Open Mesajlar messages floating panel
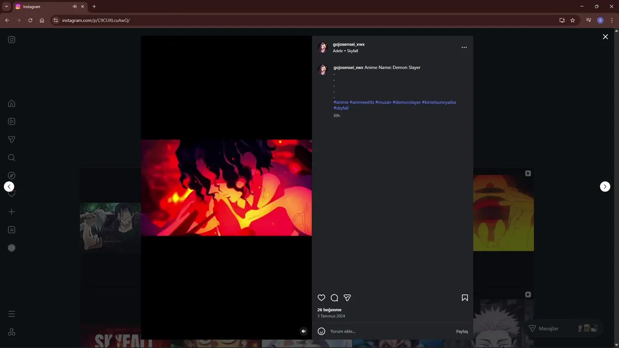Viewport: 619px width, 348px height. pyautogui.click(x=563, y=329)
